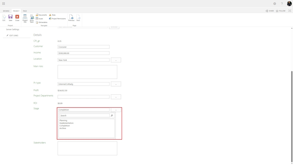293x165 pixels.
Task: Click the Customer text field
Action: point(83,47)
